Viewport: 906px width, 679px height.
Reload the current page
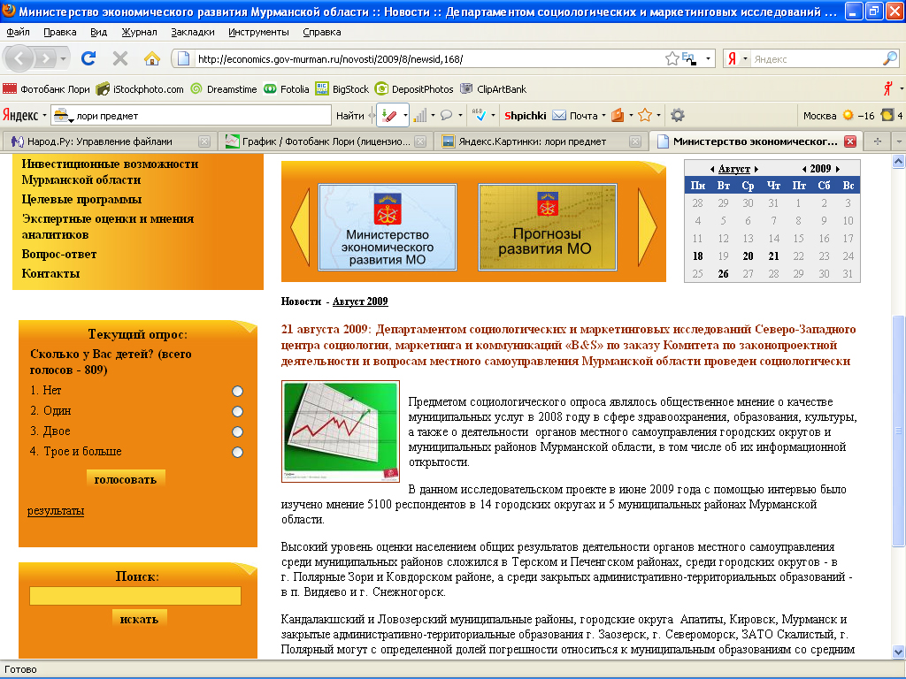coord(88,58)
